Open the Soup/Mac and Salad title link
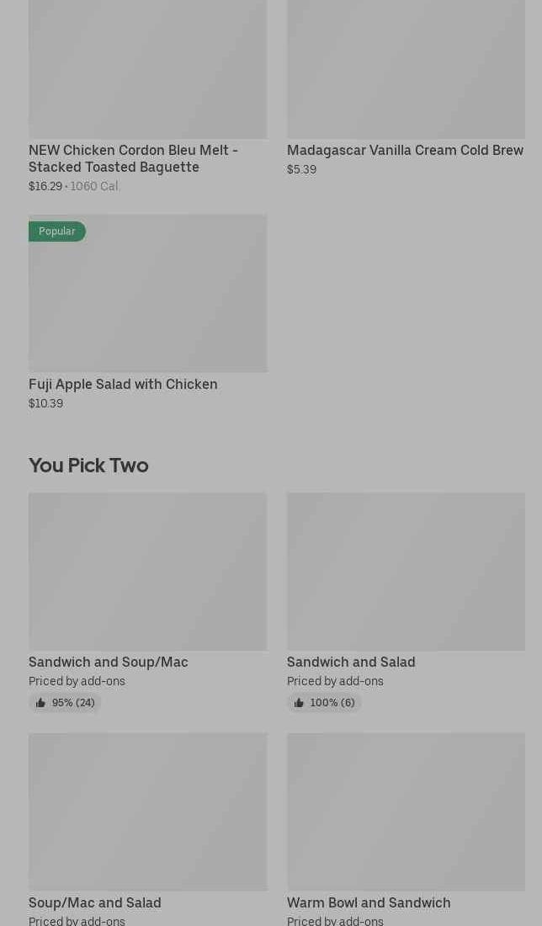 (95, 902)
